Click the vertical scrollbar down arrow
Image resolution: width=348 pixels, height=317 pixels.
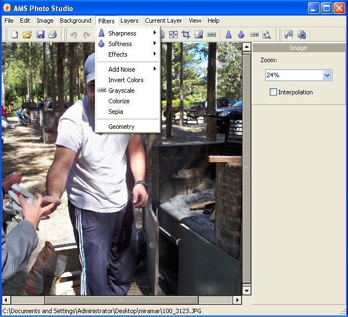tap(246, 290)
